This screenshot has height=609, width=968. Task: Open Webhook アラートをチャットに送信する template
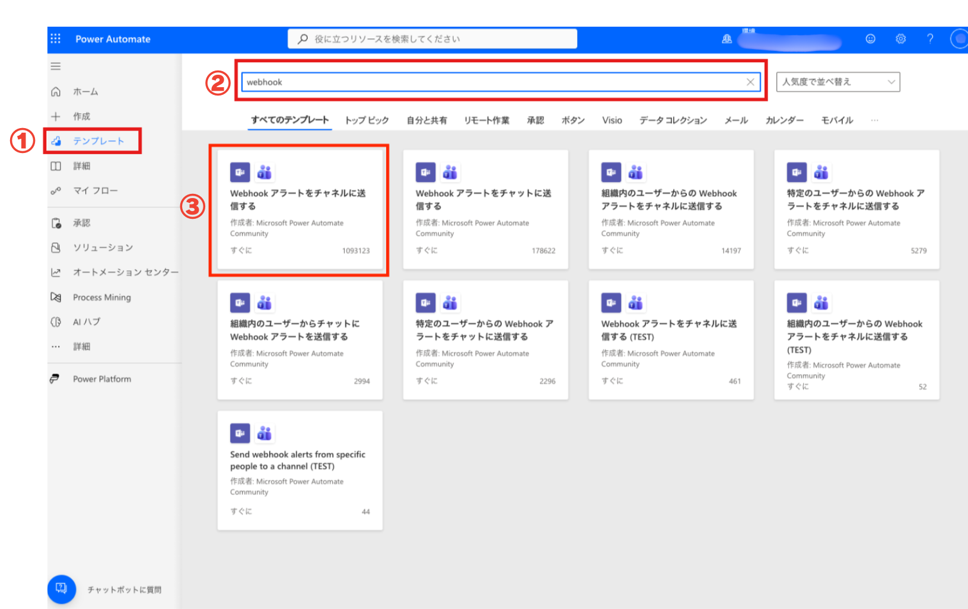pyautogui.click(x=485, y=209)
